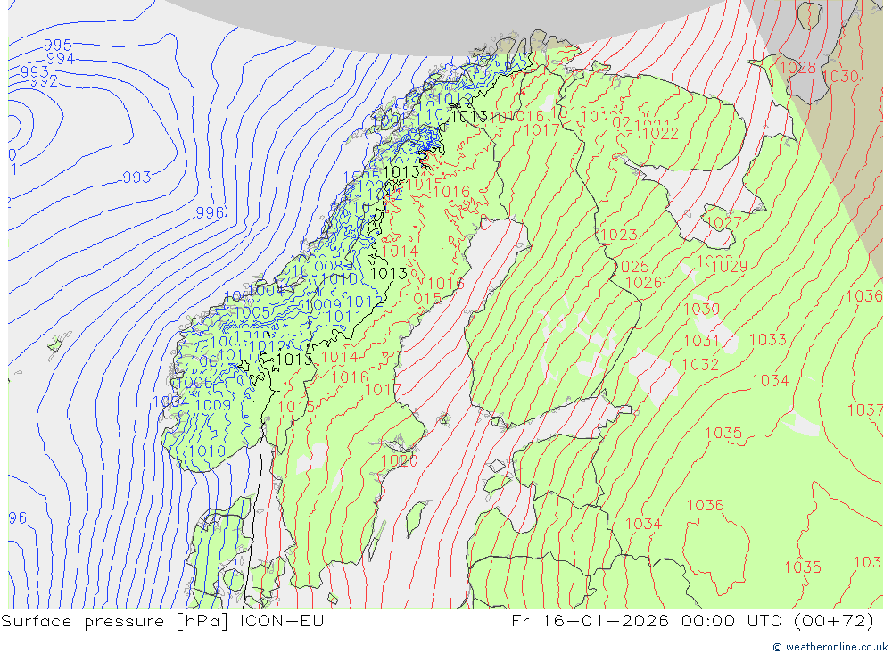Click the blue 1008 isobar label
This screenshot has width=892, height=654.
(325, 266)
